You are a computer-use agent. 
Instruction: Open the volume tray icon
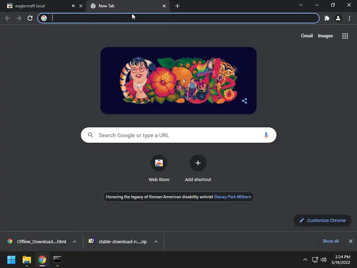(x=323, y=260)
